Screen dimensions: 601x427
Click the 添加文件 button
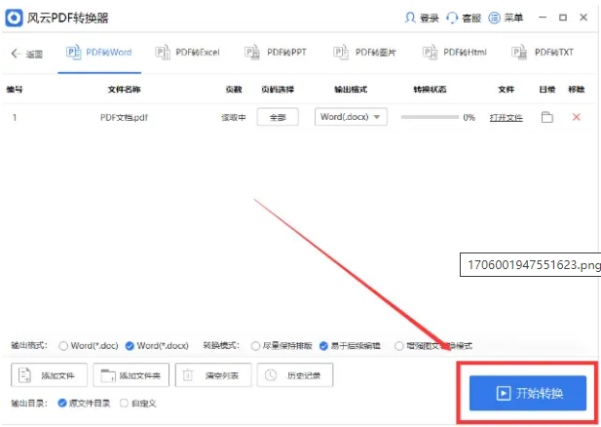[x=49, y=375]
